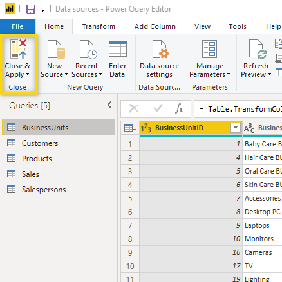Click the Enter Data table icon

coord(118,49)
